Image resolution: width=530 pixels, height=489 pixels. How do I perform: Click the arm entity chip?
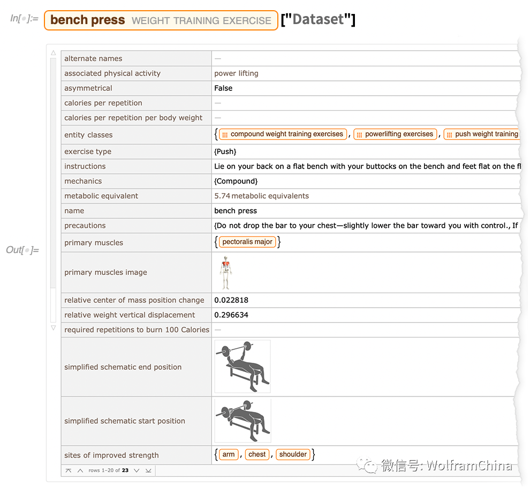pyautogui.click(x=229, y=455)
